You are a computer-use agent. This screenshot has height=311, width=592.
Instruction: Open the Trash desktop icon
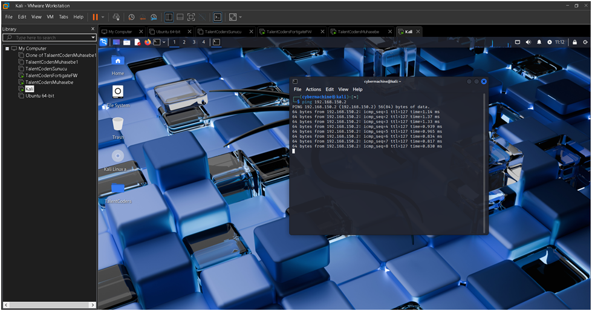pyautogui.click(x=118, y=128)
